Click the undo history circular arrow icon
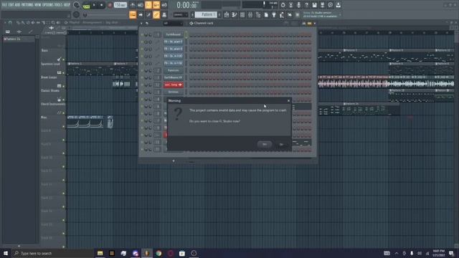 283,5
